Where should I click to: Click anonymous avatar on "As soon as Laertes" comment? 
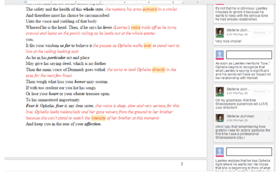220,55
